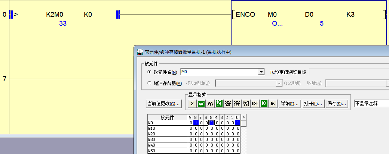
Task: Switch to hexadecimal '16' value display
Action: tap(273, 104)
